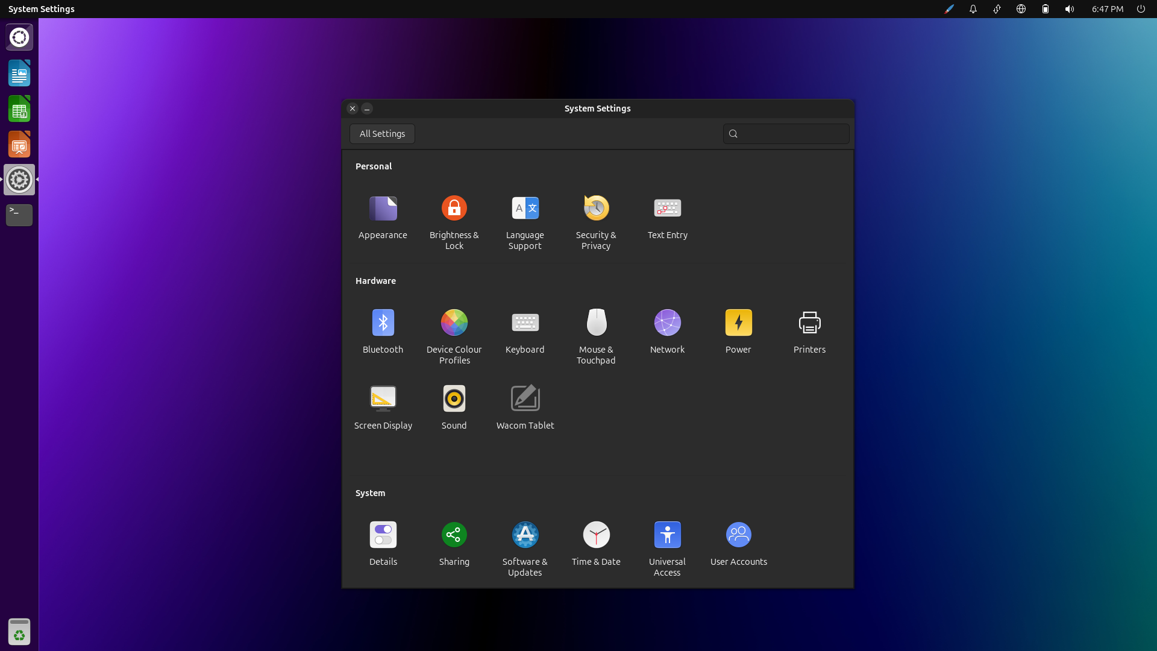Open the Ubuntu dash launcher
1157x651 pixels.
click(x=19, y=37)
